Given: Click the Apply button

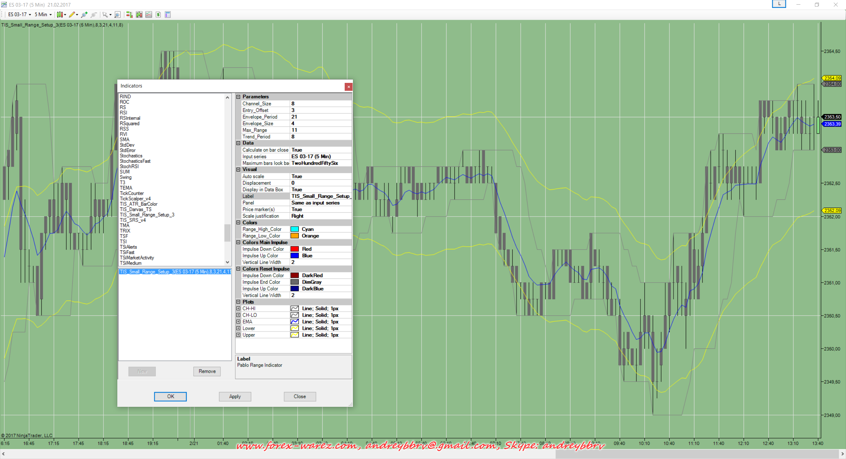Looking at the screenshot, I should 235,396.
